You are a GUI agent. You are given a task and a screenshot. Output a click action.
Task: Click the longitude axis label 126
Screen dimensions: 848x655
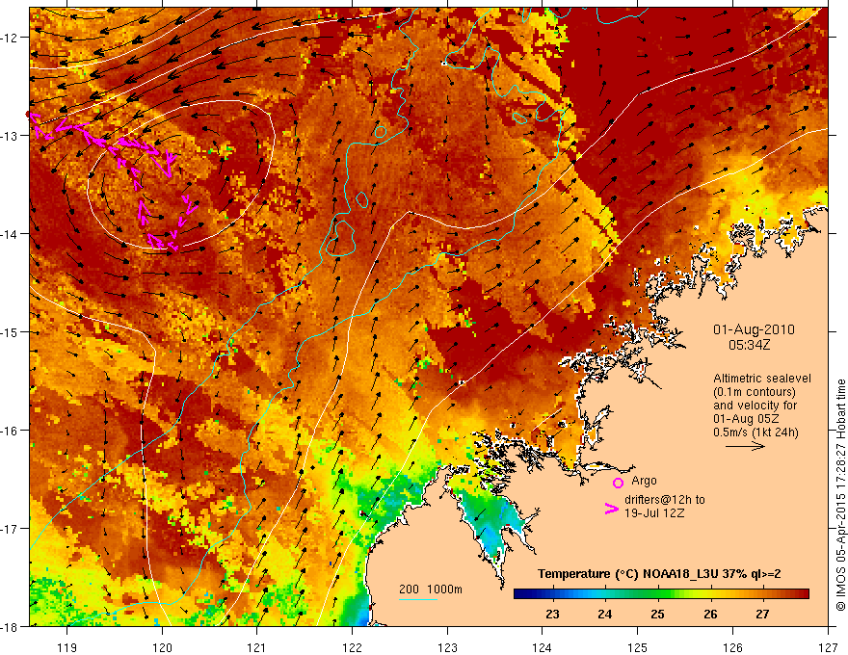click(x=732, y=647)
